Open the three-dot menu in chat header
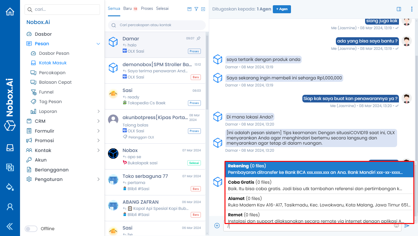 point(412,9)
